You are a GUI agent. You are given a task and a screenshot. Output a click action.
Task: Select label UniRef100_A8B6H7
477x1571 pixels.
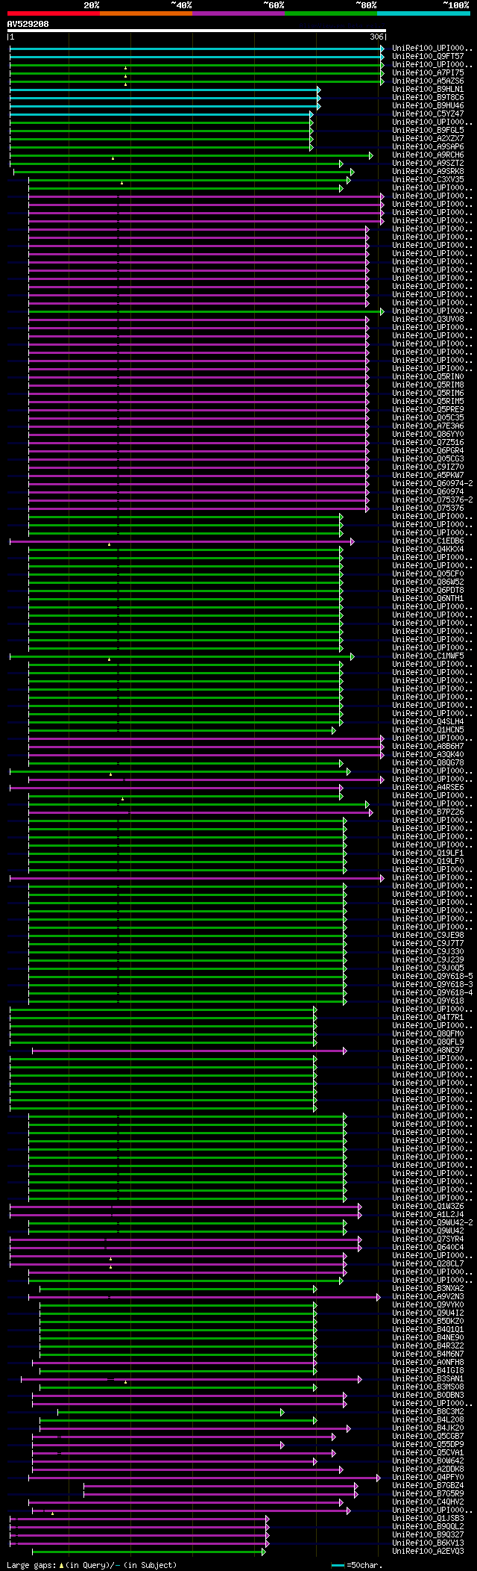pos(428,746)
